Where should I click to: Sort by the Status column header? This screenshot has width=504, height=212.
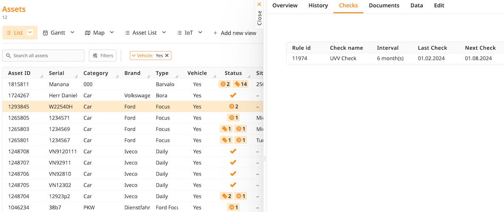point(233,73)
